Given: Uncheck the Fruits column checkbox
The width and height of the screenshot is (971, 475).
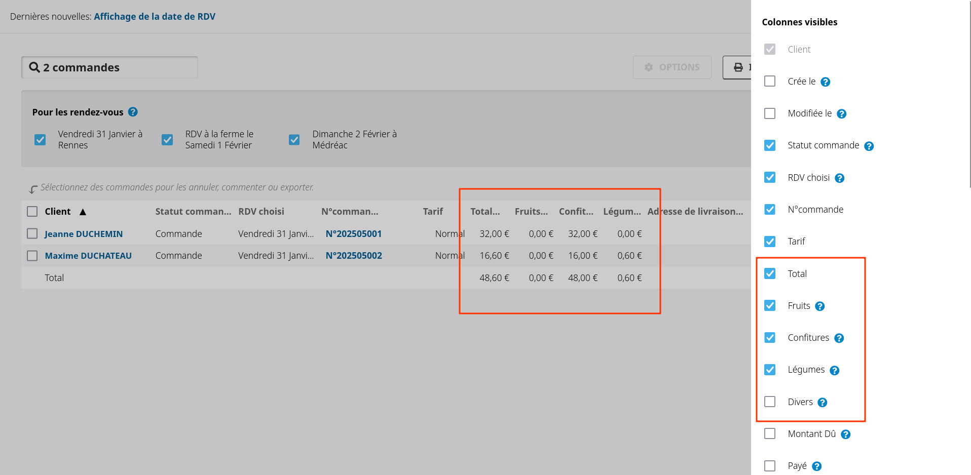Looking at the screenshot, I should point(769,305).
